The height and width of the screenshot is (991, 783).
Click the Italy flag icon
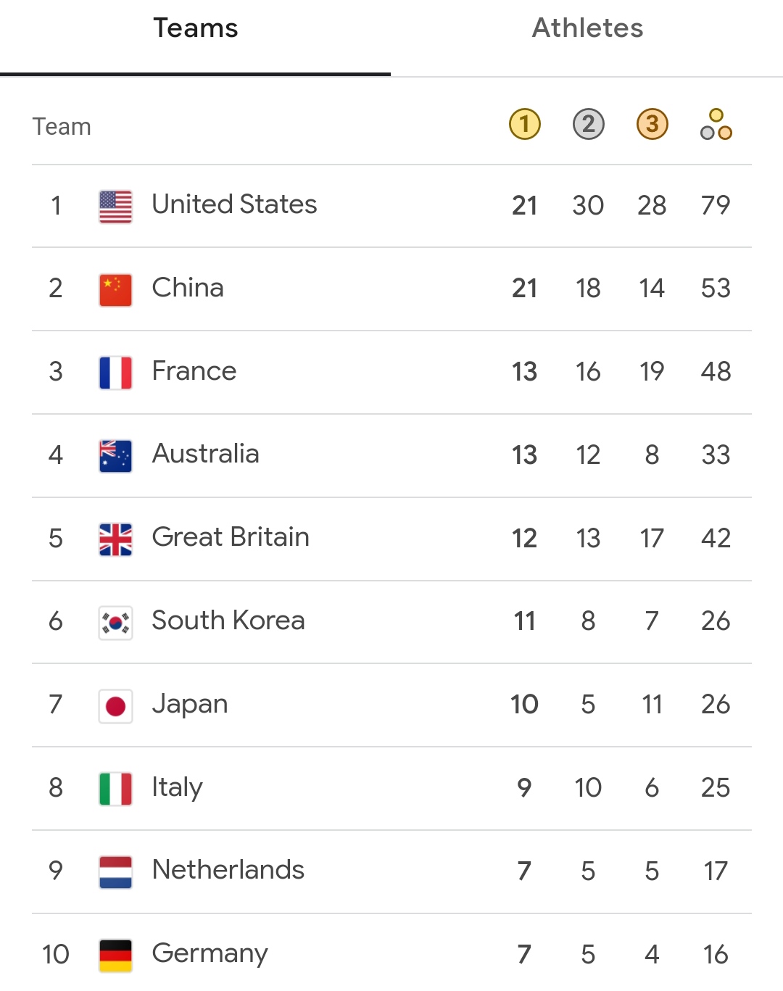(116, 789)
